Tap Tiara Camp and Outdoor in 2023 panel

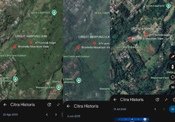[x=128, y=47]
